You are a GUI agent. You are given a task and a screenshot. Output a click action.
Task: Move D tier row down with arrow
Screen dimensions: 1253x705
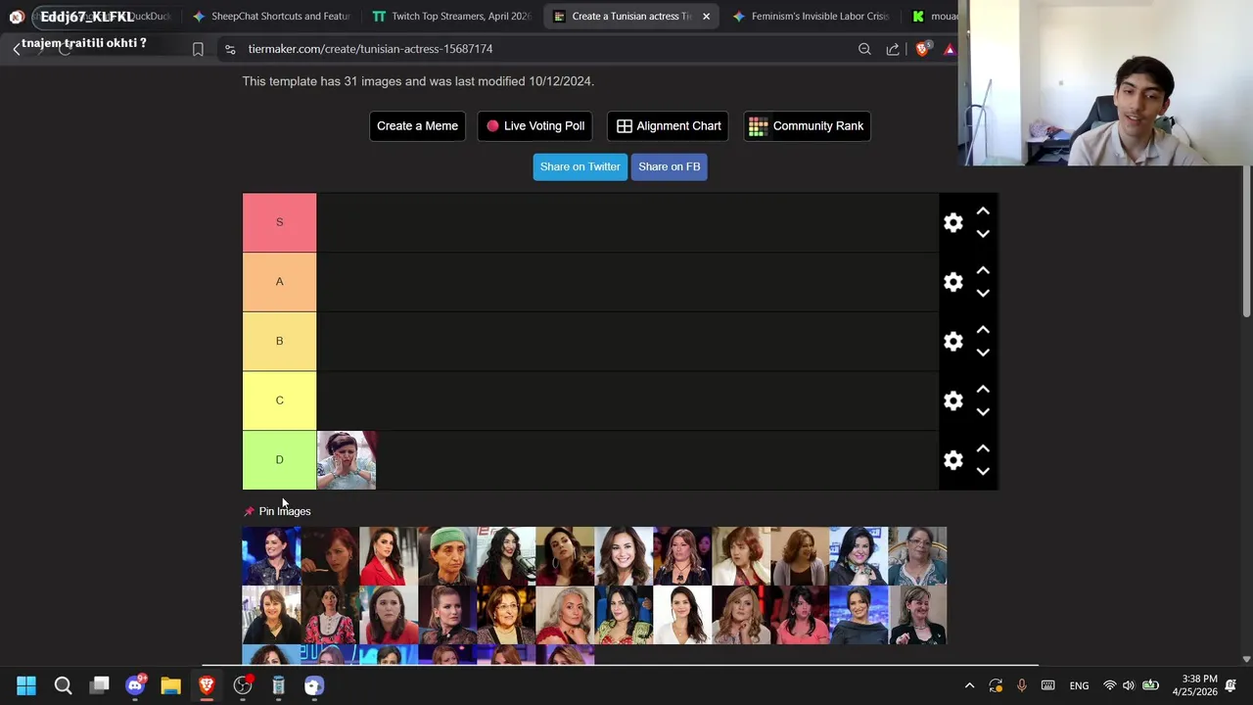[983, 472]
